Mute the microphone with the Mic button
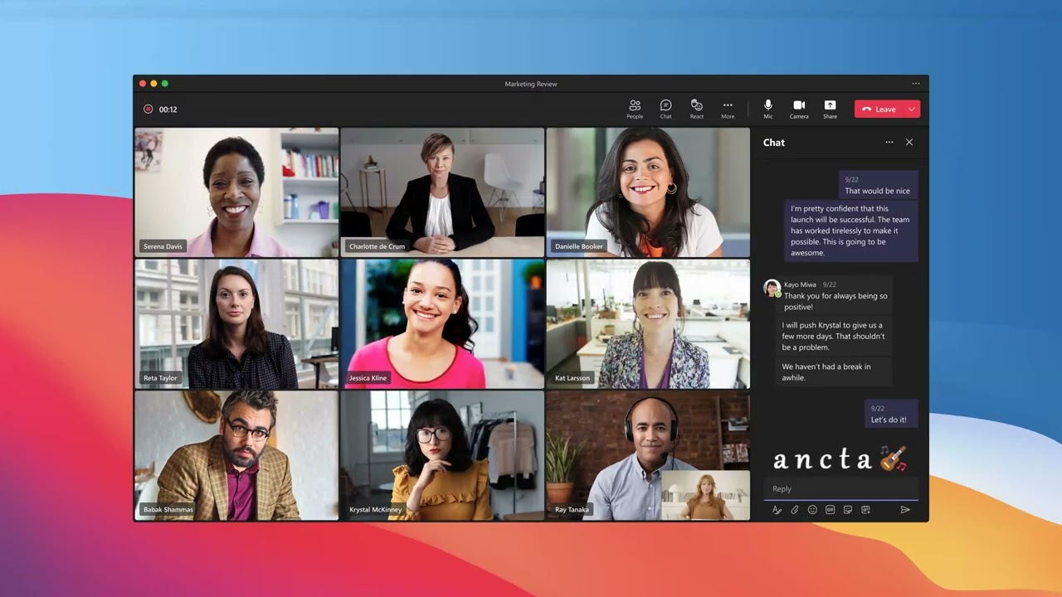 coord(768,109)
